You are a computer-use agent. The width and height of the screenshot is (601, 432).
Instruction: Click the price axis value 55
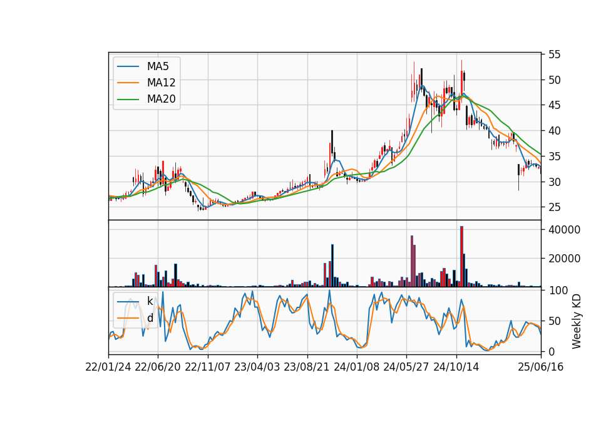[554, 54]
